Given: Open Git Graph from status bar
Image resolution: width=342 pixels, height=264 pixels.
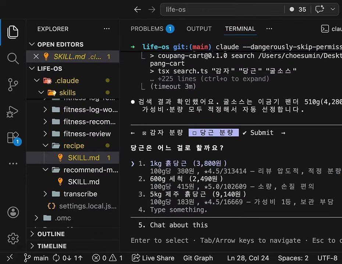Looking at the screenshot, I should pos(198,258).
